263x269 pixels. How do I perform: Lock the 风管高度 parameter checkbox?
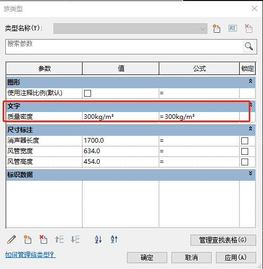pos(244,162)
